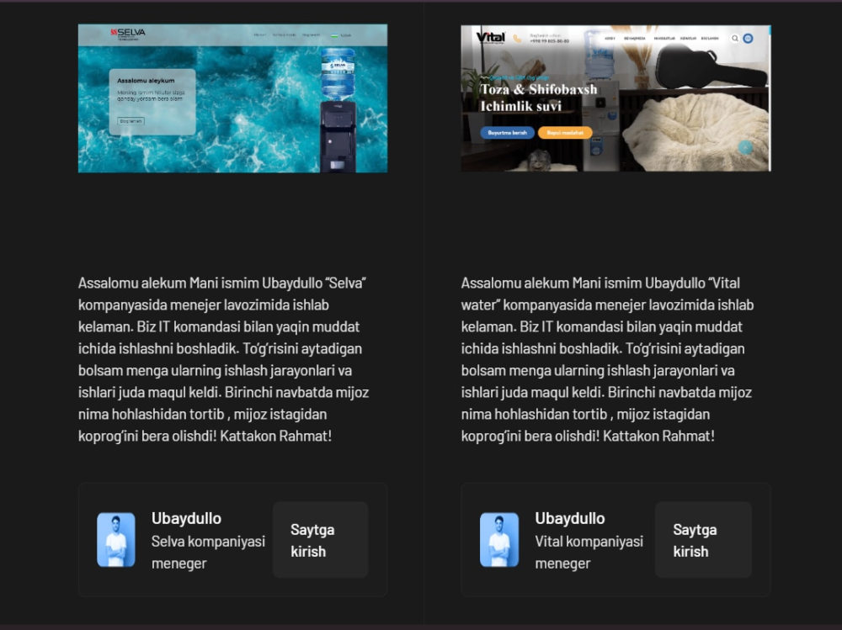842x630 pixels.
Task: Click Saytga kirish button for Selva kompaniyasi
Action: 321,540
